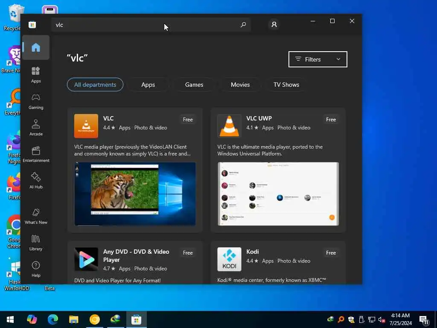Click the VLC orange app icon

pyautogui.click(x=86, y=126)
